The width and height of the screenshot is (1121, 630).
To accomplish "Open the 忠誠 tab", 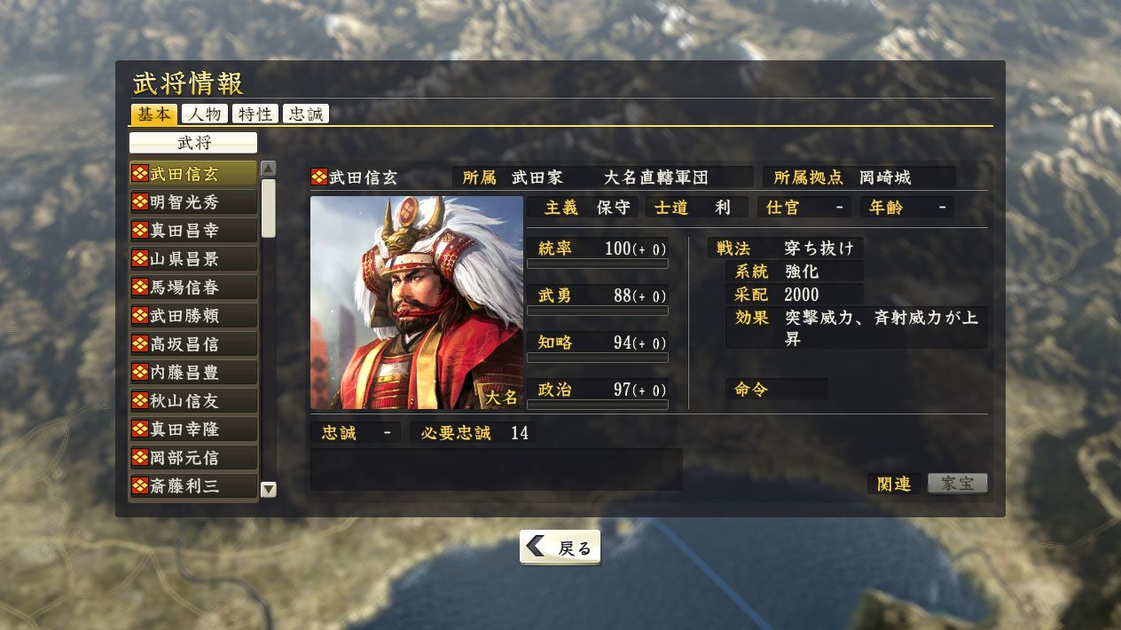I will [x=306, y=114].
